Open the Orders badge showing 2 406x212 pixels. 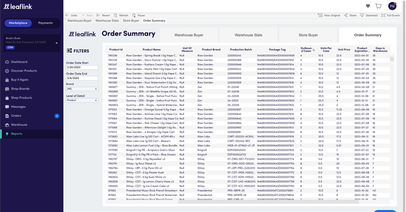(57, 116)
